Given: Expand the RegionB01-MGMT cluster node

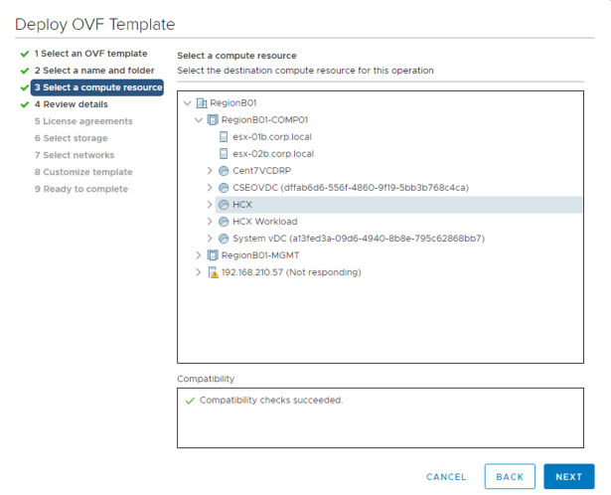Looking at the screenshot, I should (199, 255).
